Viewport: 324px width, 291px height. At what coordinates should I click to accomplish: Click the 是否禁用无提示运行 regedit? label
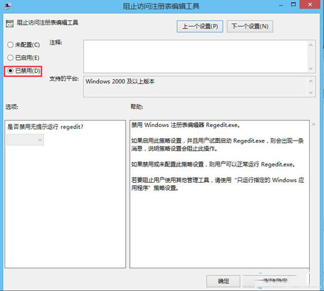pyautogui.click(x=45, y=127)
